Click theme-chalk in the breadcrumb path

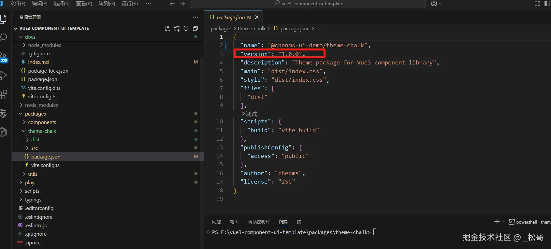click(252, 29)
